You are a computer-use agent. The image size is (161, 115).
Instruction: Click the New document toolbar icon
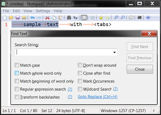pos(5,18)
